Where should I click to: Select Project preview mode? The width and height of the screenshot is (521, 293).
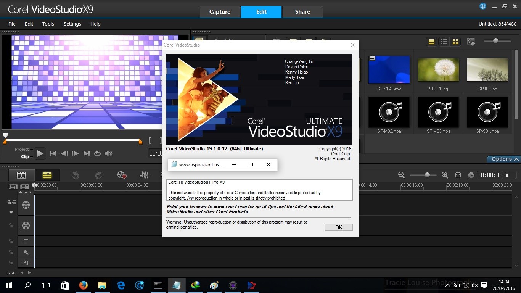point(22,149)
